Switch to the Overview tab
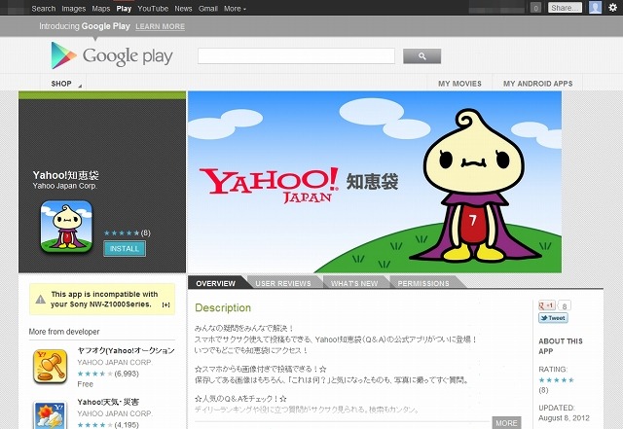The height and width of the screenshot is (429, 623). [216, 283]
